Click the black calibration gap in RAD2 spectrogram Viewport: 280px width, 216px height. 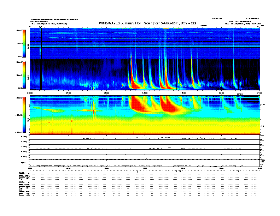click(41, 43)
